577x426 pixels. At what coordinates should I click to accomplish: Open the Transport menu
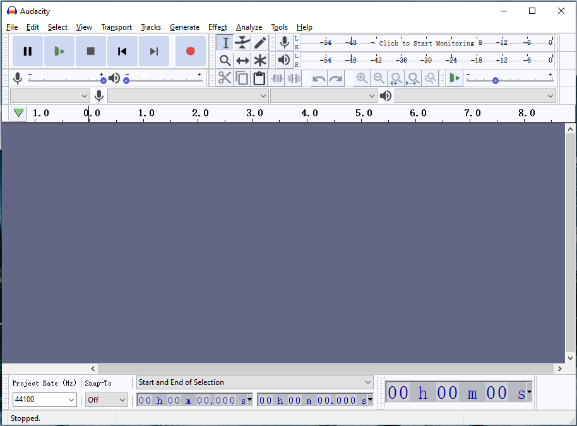pyautogui.click(x=116, y=27)
